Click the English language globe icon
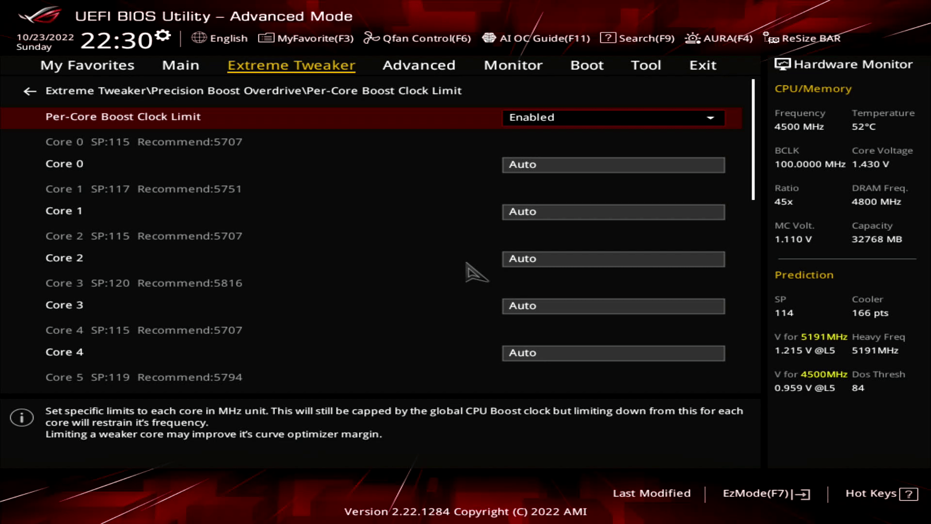The height and width of the screenshot is (524, 931). pyautogui.click(x=199, y=38)
